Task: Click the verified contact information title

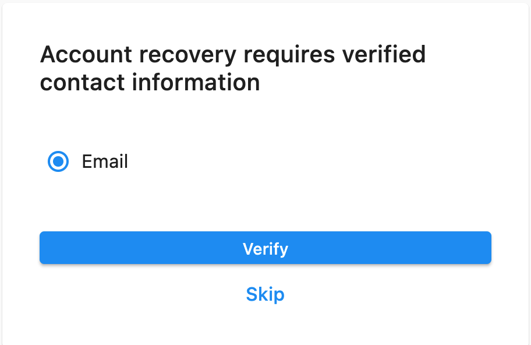Action: coord(232,68)
